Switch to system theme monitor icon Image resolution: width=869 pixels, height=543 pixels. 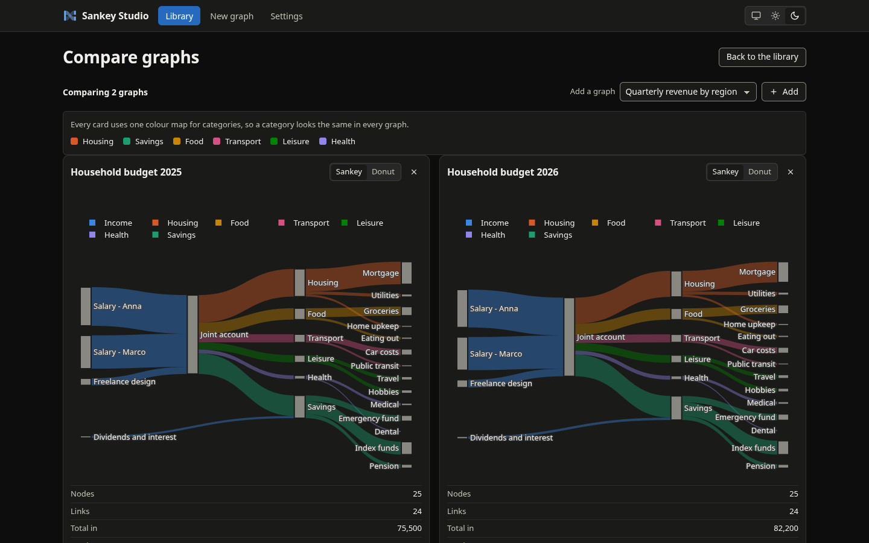point(756,16)
